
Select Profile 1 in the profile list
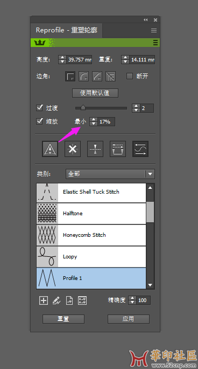click(91, 278)
